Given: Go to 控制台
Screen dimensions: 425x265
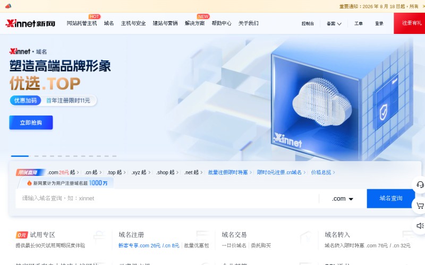Looking at the screenshot, I should coord(308,24).
